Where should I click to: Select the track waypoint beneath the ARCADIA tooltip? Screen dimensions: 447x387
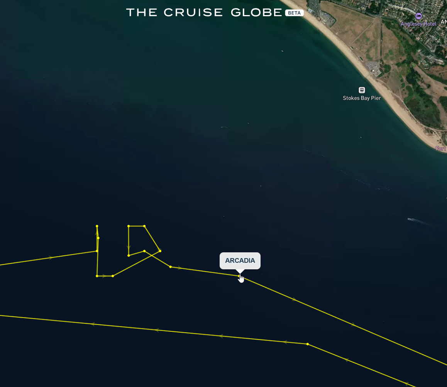239,276
